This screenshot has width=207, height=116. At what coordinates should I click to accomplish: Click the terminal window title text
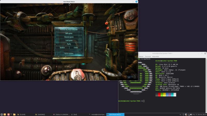click(162, 53)
